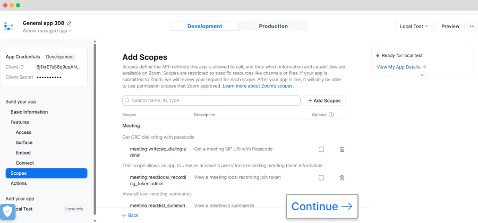Open View My App Details link
Image resolution: width=478 pixels, height=223 pixels.
(401, 67)
